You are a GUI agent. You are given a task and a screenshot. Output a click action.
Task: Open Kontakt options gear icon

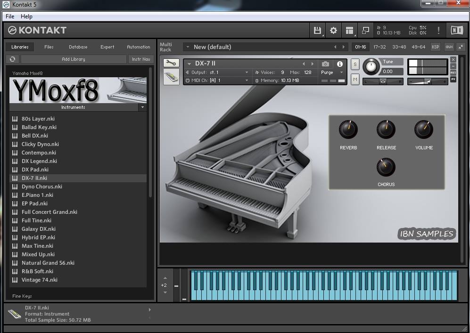tap(333, 31)
